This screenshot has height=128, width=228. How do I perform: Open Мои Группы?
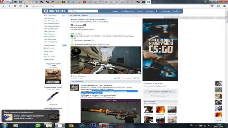click(49, 31)
